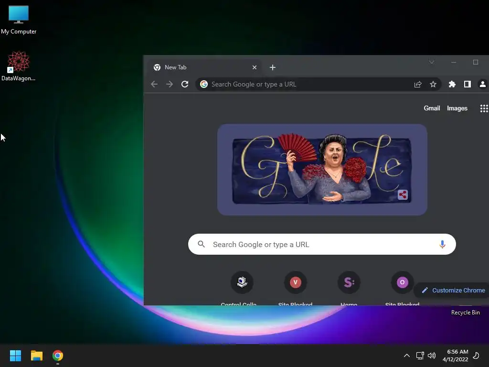
Task: Open the Chrome side panel
Action: (467, 84)
